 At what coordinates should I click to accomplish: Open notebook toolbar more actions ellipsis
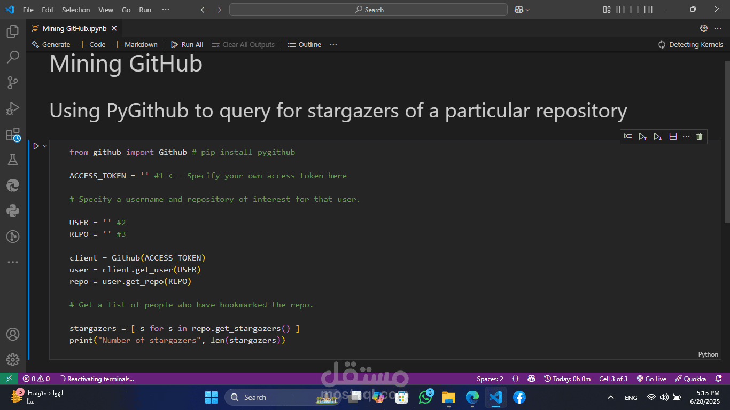333,44
